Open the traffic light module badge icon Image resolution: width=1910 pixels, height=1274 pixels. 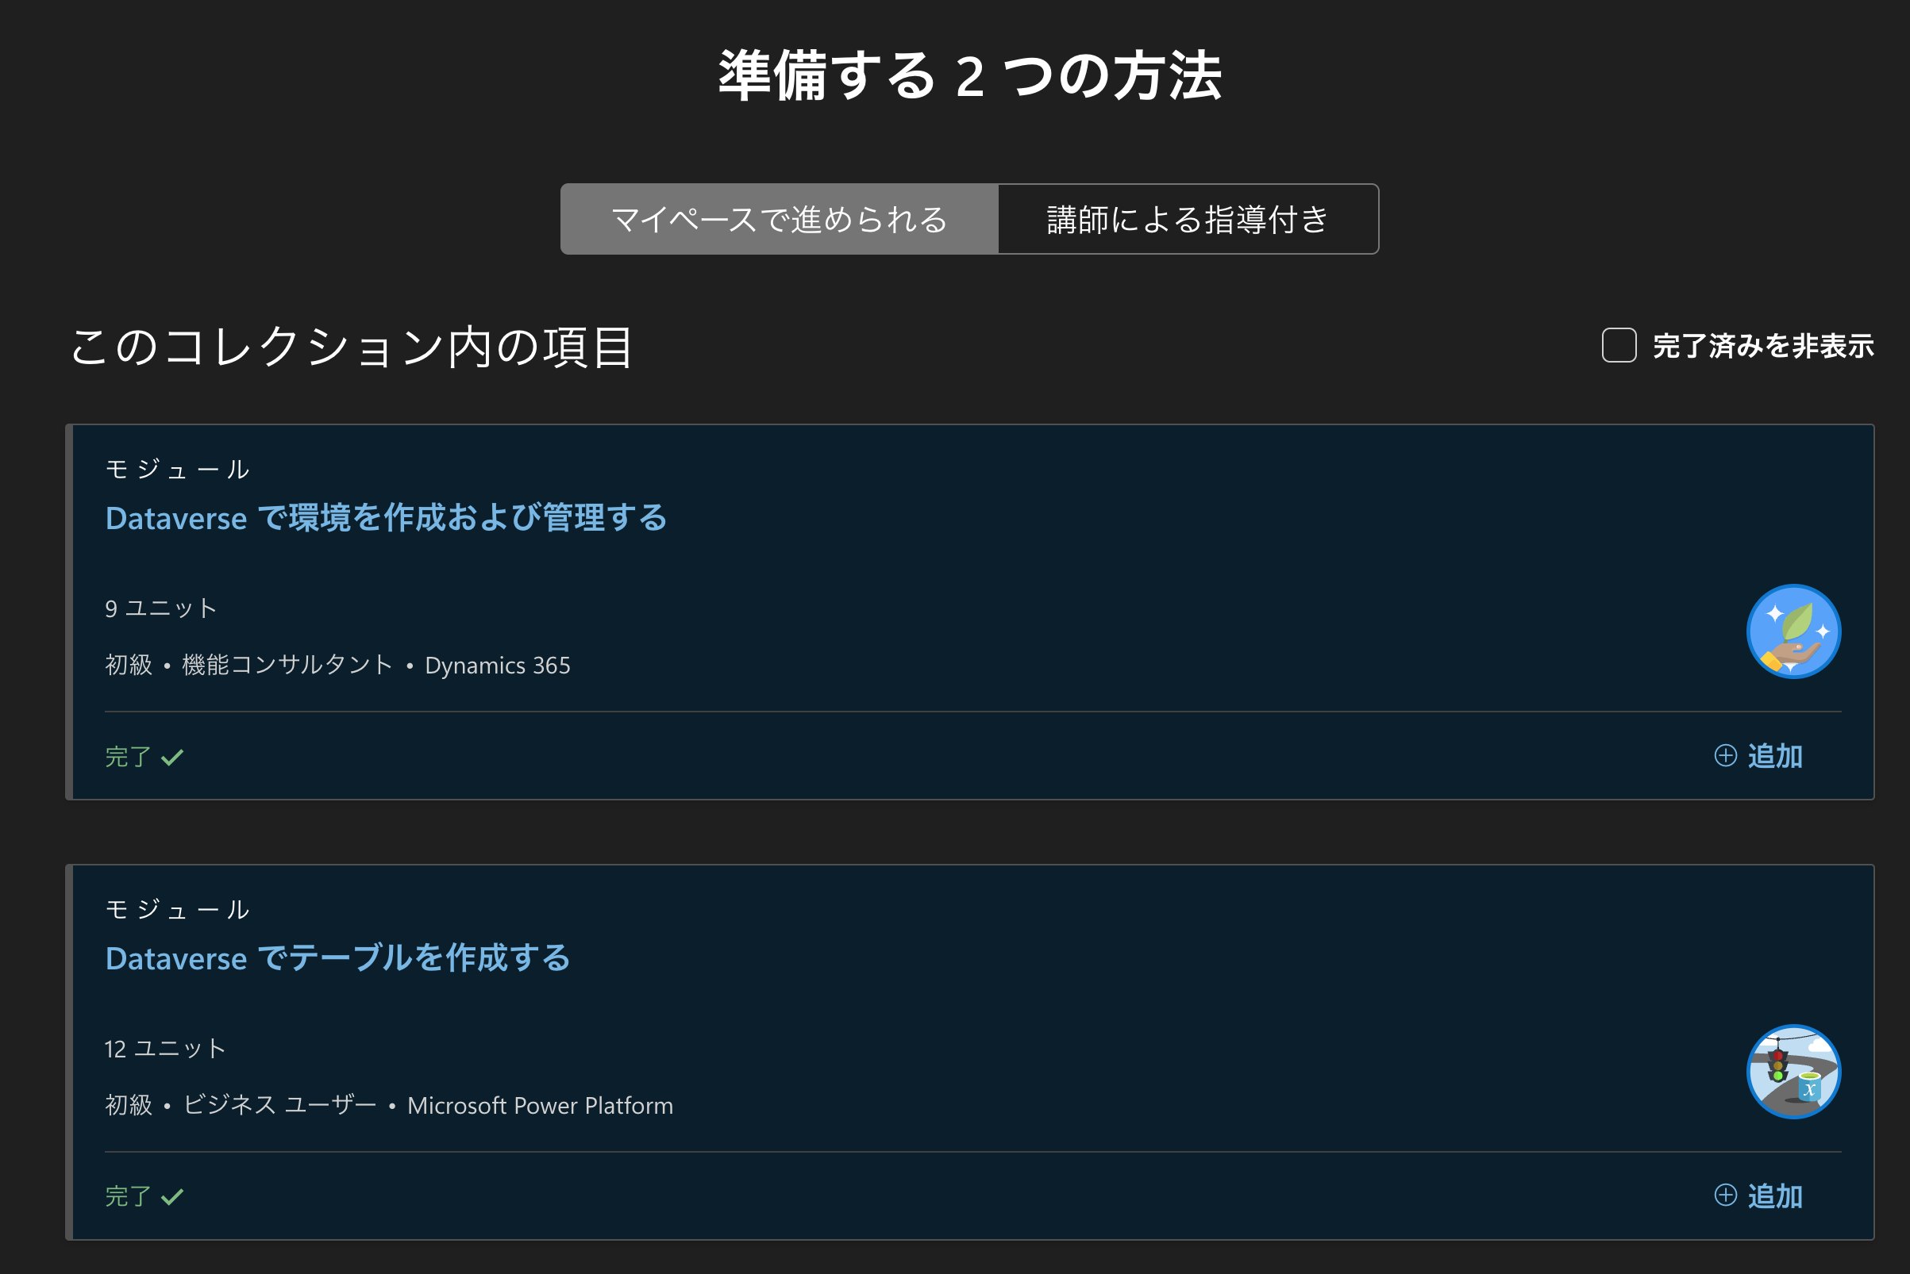[1794, 1072]
